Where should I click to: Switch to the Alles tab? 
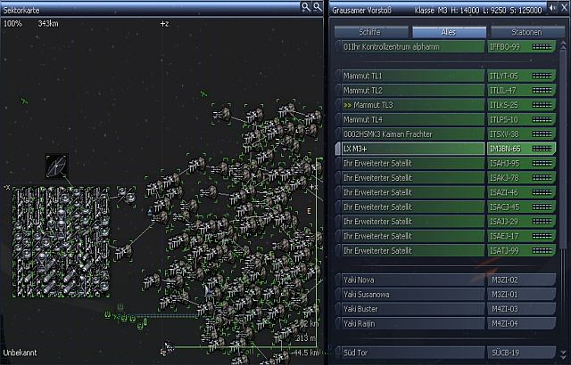pos(449,32)
